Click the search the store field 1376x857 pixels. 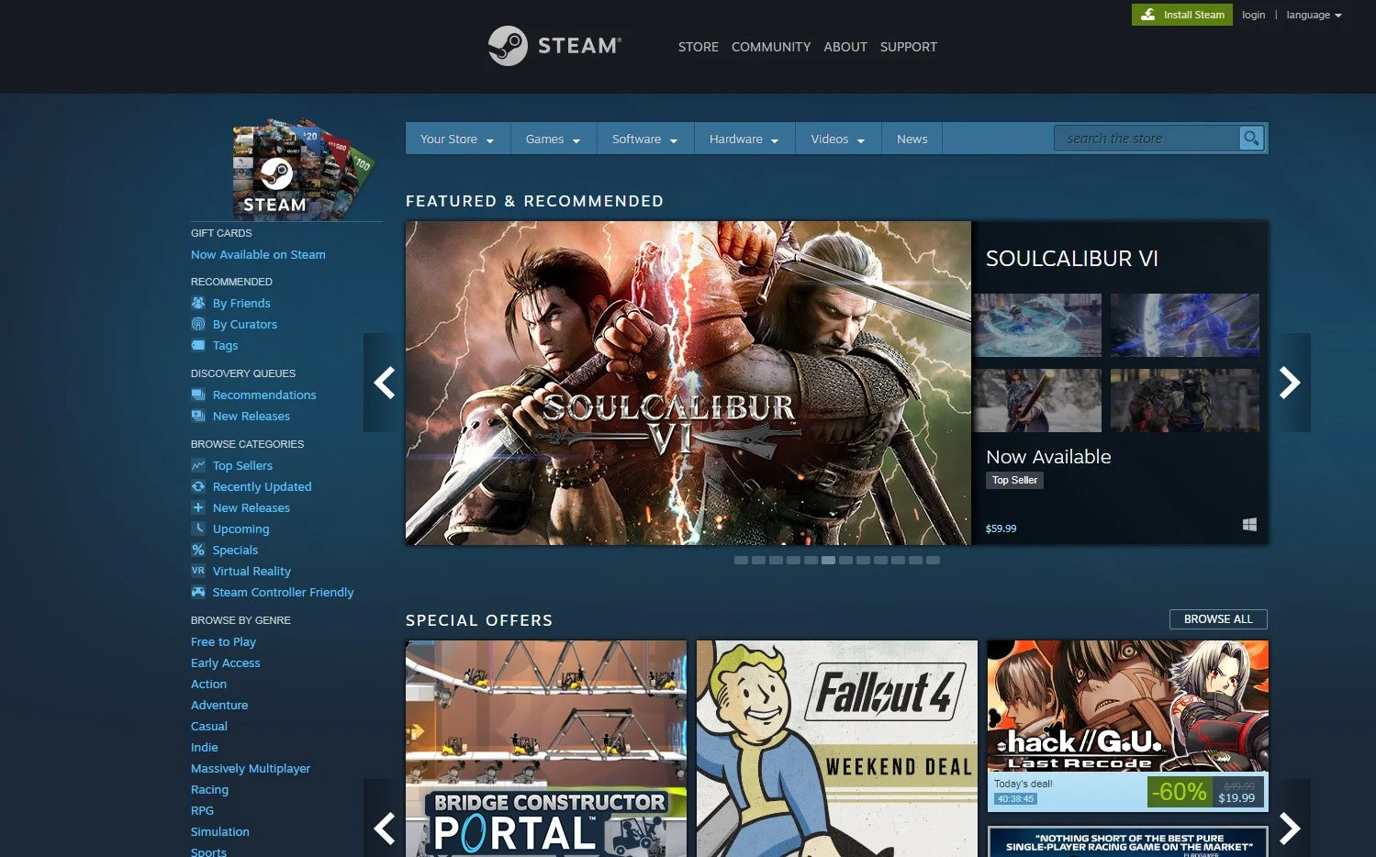pyautogui.click(x=1147, y=139)
